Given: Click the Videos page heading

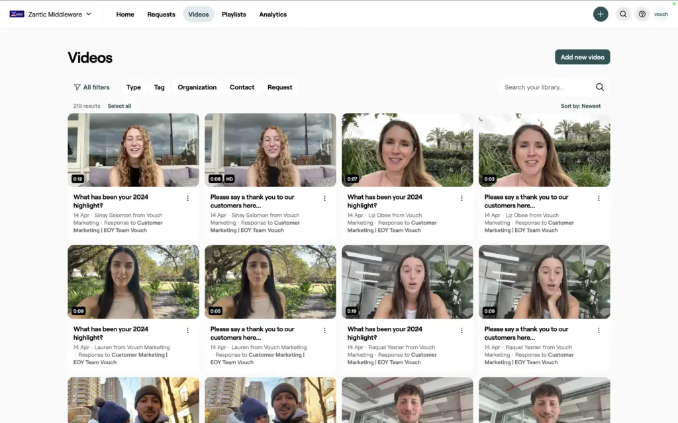Looking at the screenshot, I should click(x=90, y=58).
